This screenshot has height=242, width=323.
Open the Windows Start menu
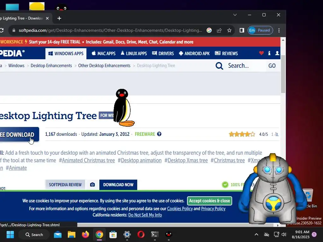click(10, 234)
